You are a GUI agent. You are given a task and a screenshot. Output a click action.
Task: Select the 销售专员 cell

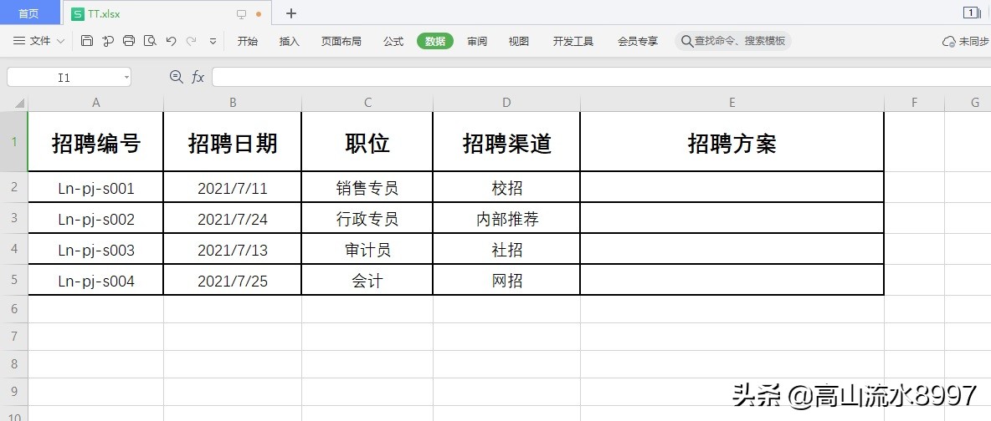pos(367,187)
